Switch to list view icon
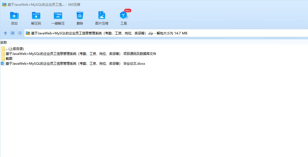 pos(20,33)
